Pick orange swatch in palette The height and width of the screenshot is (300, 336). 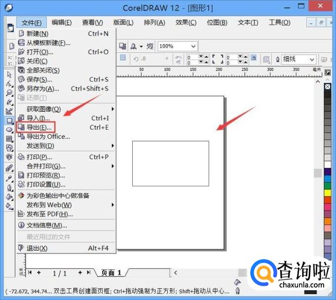coord(328,221)
